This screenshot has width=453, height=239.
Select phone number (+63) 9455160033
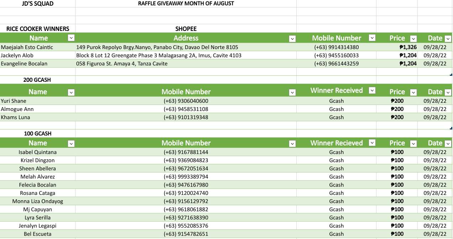(x=337, y=55)
